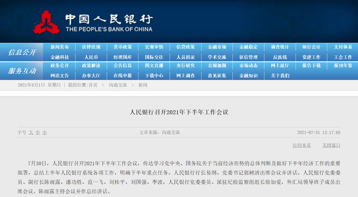Set font size to 中
The image size is (358, 197).
click(38, 132)
